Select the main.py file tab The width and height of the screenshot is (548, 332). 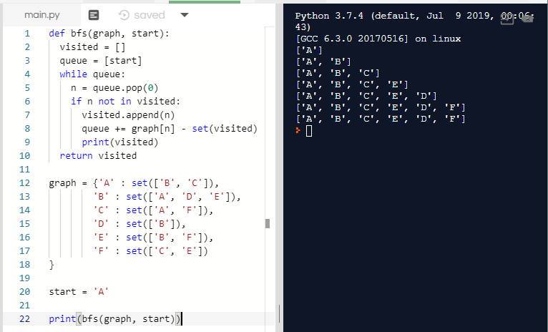pyautogui.click(x=42, y=15)
